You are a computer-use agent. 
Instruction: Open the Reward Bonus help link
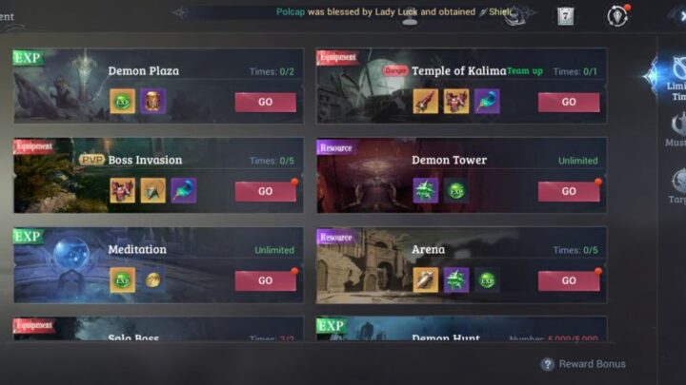pos(583,364)
